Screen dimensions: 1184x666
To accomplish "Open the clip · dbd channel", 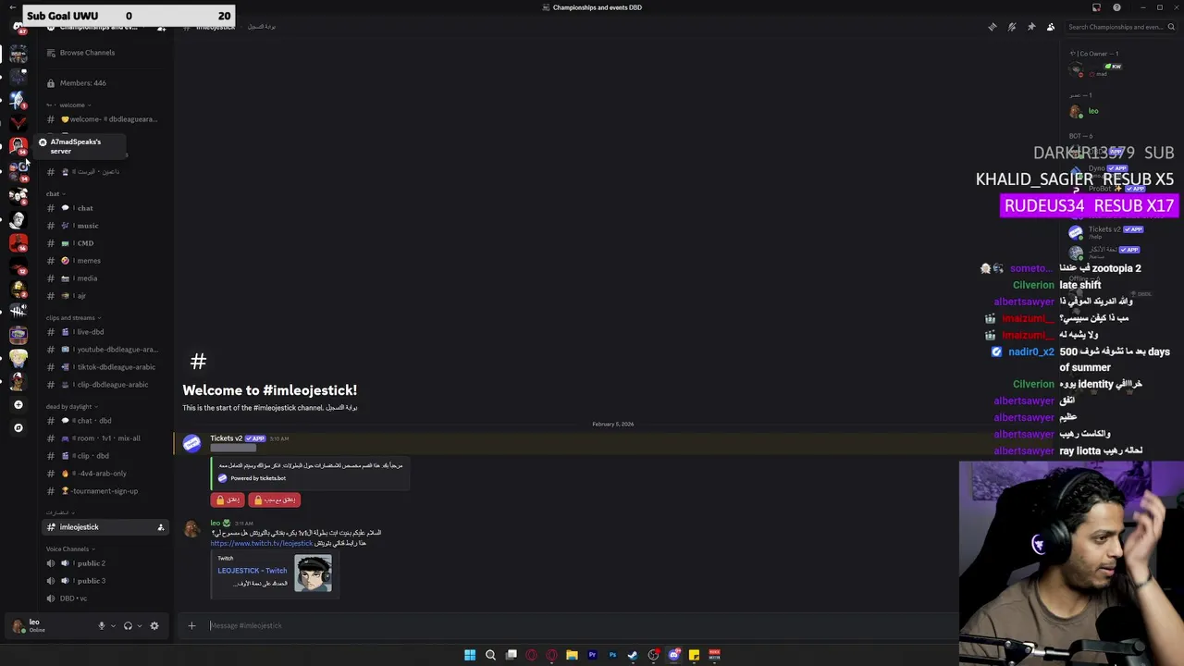I will click(105, 456).
